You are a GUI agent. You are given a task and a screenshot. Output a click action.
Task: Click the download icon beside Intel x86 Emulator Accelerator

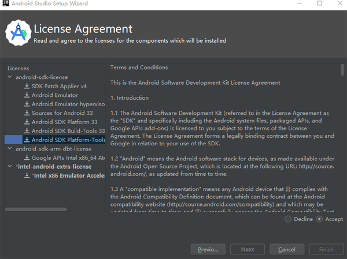pyautogui.click(x=27, y=175)
